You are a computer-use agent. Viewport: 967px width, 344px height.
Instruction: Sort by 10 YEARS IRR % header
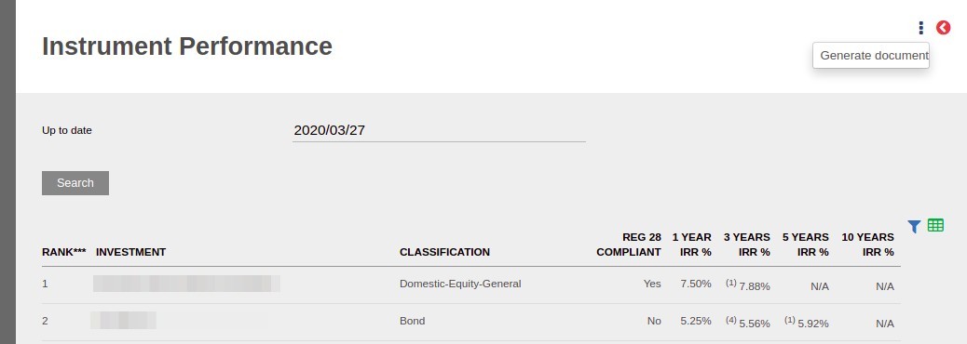pos(867,245)
